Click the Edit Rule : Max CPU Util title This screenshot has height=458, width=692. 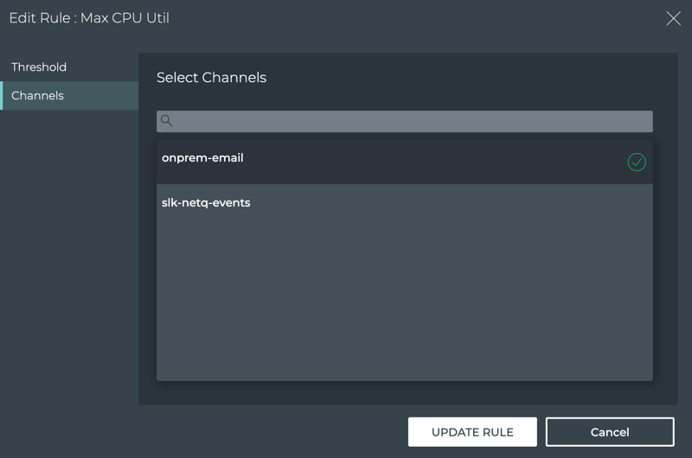89,18
